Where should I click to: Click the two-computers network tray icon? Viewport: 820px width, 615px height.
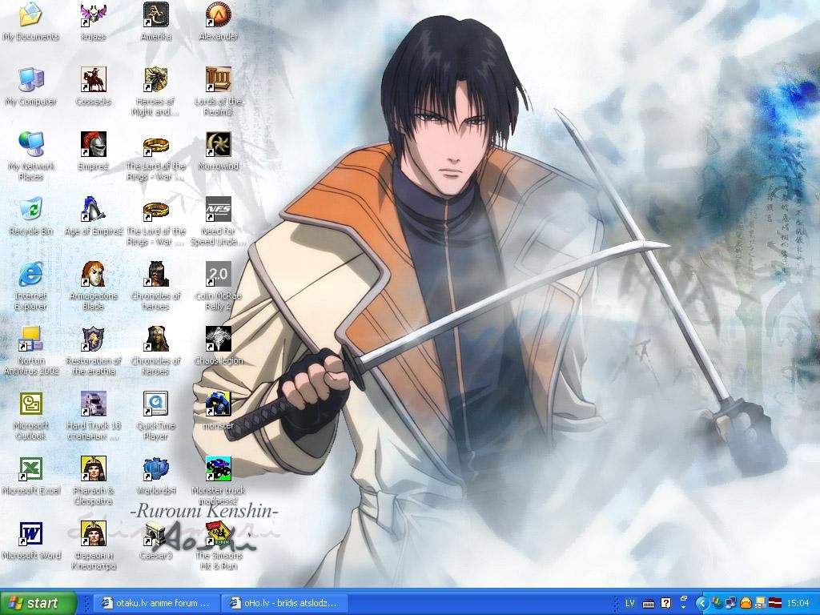point(731,604)
